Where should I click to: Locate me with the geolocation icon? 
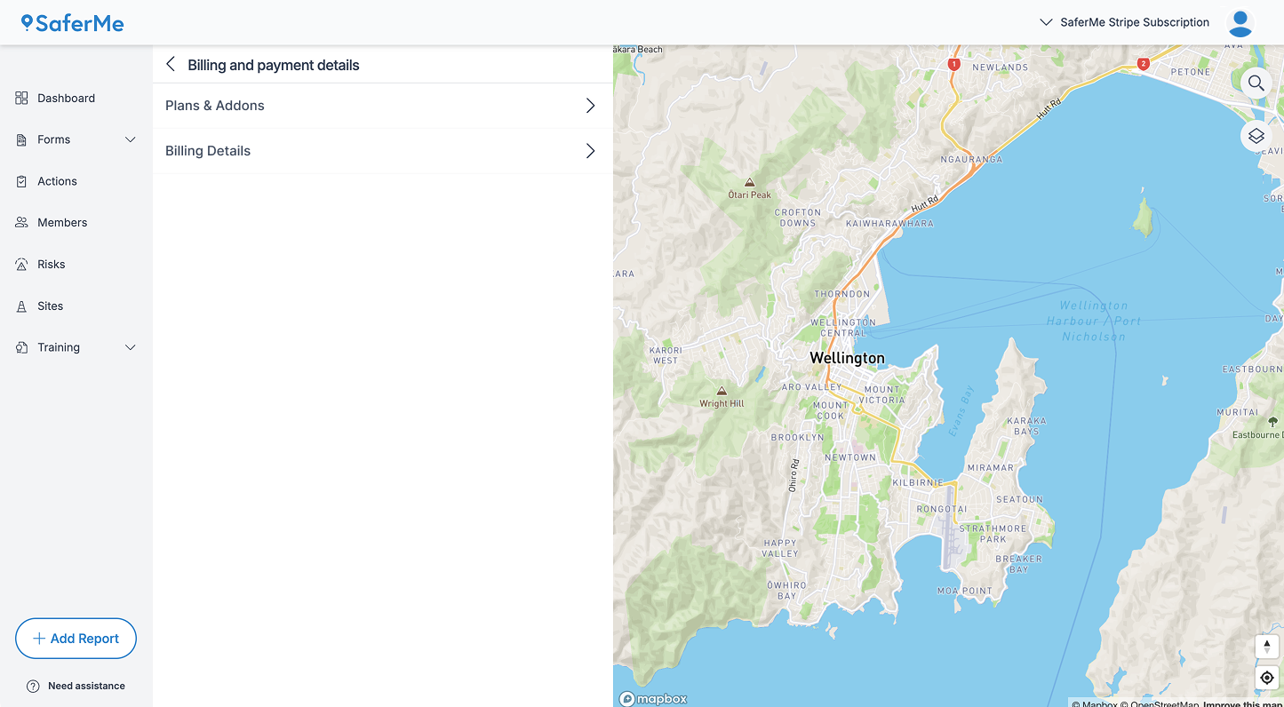(x=1266, y=678)
